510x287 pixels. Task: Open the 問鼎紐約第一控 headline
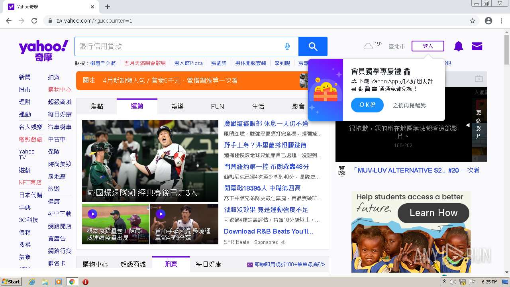coord(267,167)
